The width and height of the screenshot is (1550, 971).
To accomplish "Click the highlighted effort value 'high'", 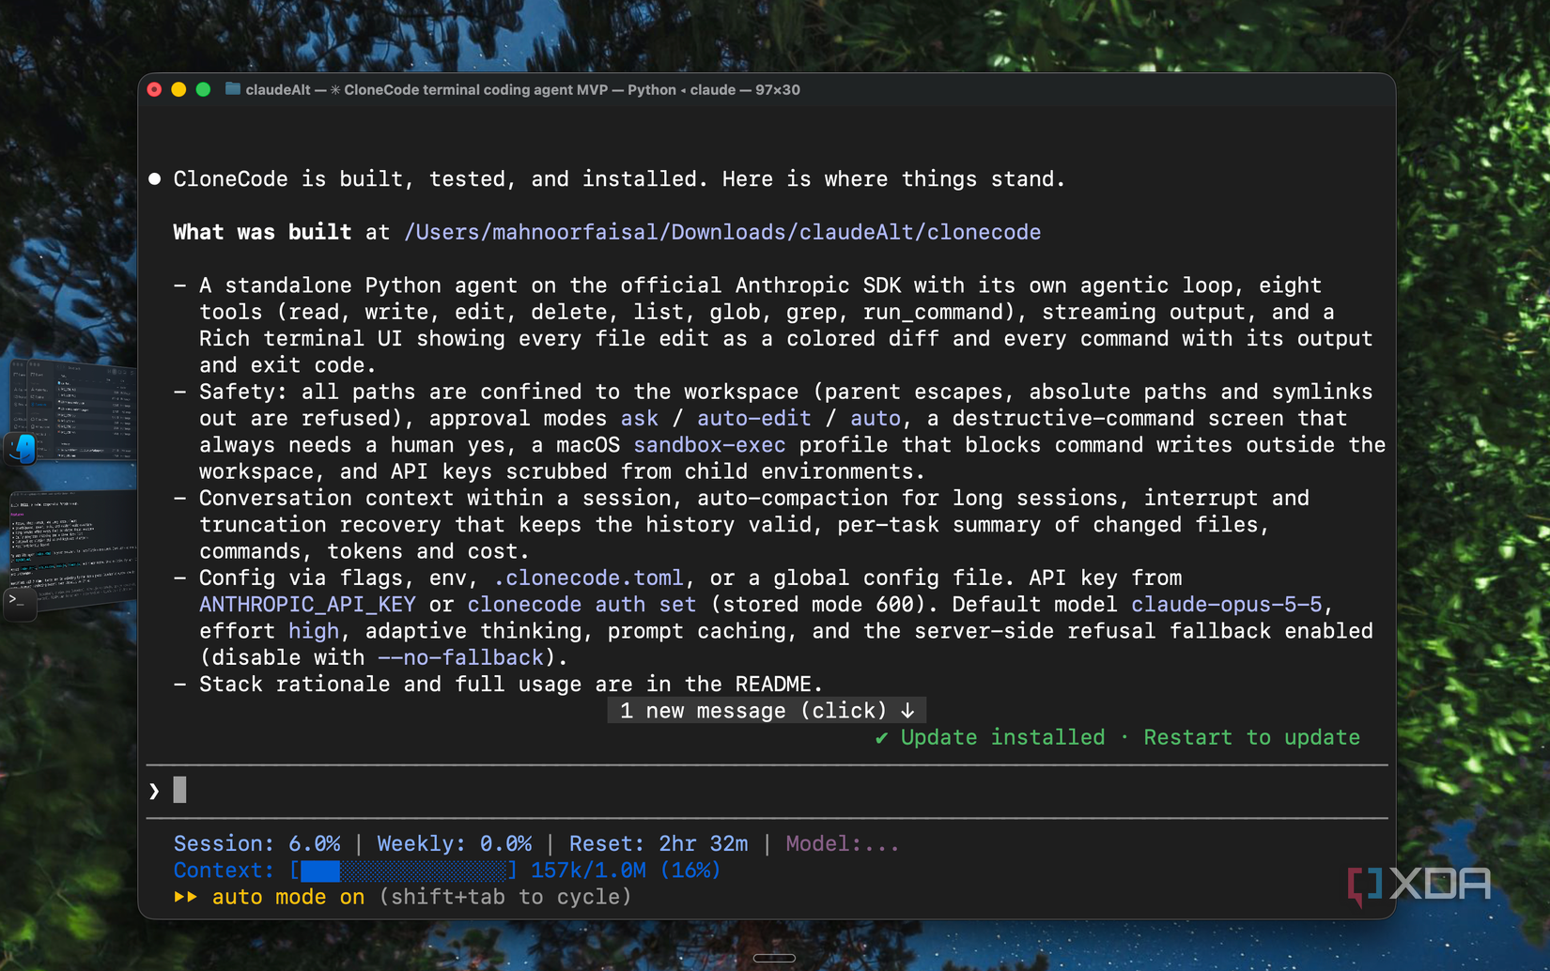I will [313, 631].
